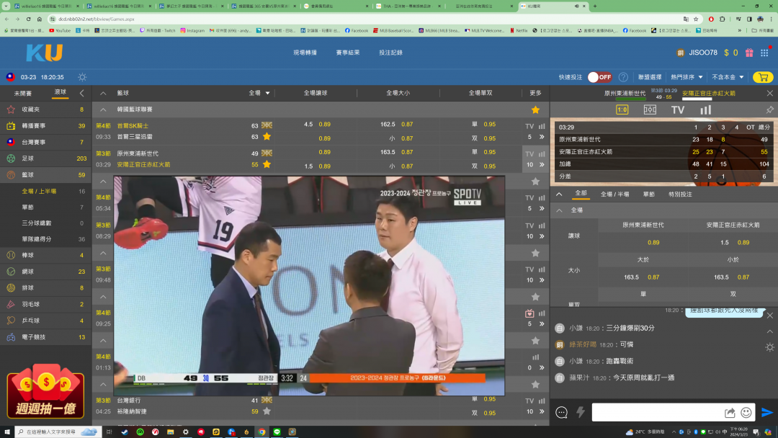Toggle the 收藏夾 favorites folder

(x=45, y=109)
